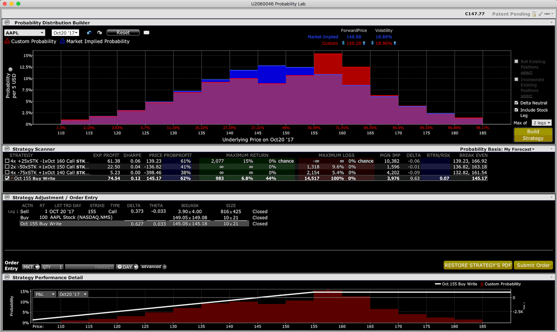
Task: Click down arrow beside custom volatility
Action: coord(372,43)
